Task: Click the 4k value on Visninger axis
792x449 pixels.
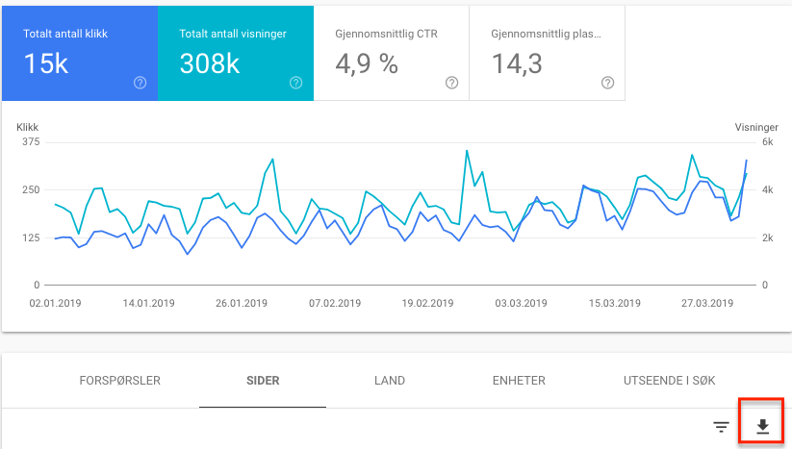Action: [x=768, y=189]
